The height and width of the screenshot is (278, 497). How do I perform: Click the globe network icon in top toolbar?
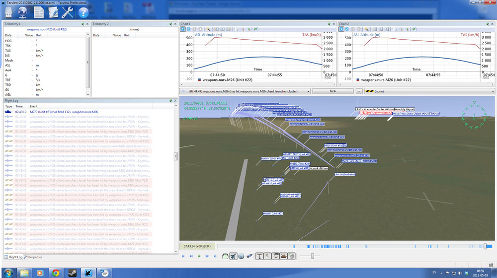tap(23, 13)
